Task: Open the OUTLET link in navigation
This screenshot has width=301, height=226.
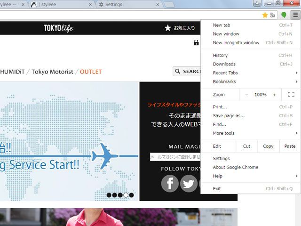Action: coord(91,72)
